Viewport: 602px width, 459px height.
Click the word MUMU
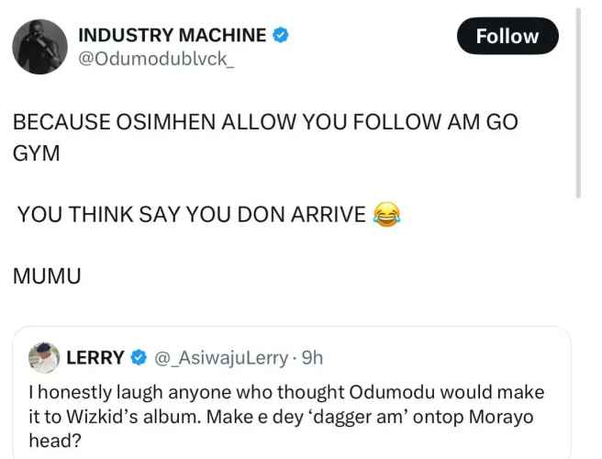pos(47,276)
